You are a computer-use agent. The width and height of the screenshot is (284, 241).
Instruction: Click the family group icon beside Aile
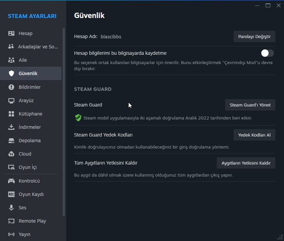click(11, 60)
